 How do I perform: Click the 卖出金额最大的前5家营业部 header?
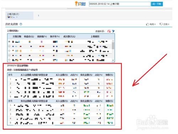(34, 101)
